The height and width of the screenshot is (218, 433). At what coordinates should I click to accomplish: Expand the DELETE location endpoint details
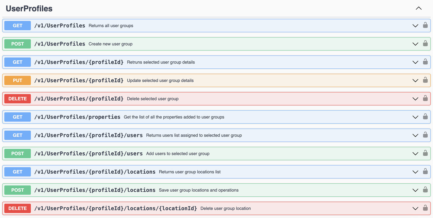(415, 208)
